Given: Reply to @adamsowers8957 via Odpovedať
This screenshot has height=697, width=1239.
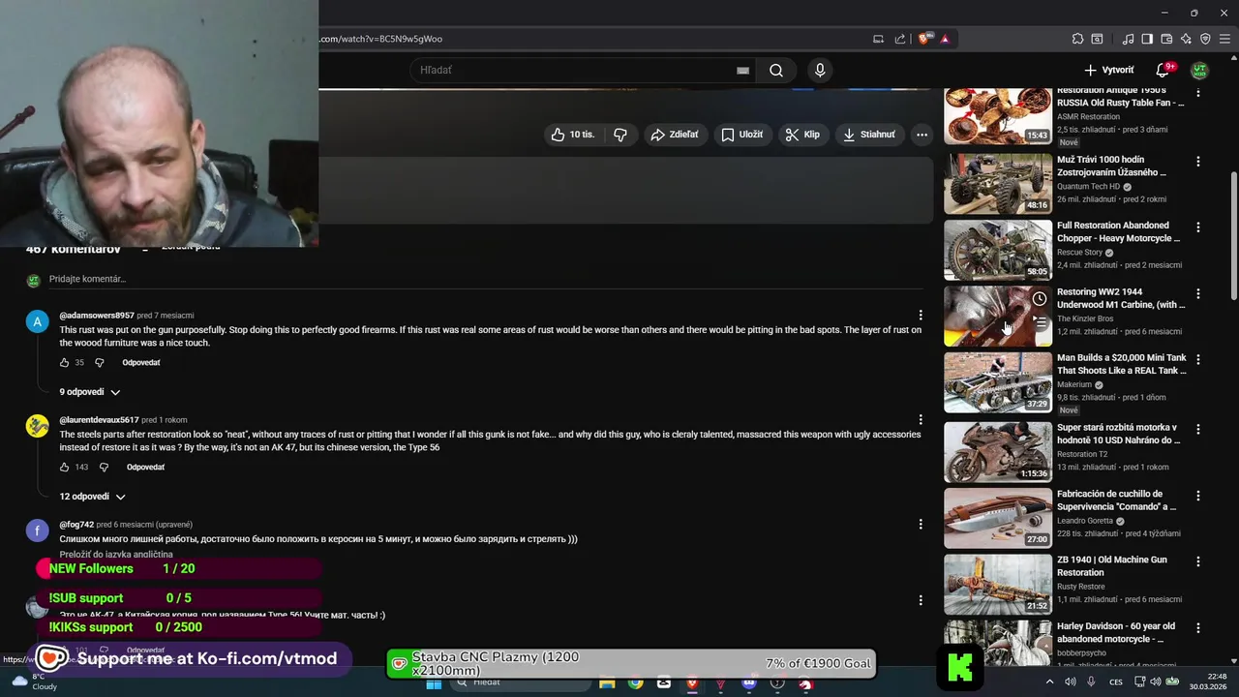Looking at the screenshot, I should [141, 363].
